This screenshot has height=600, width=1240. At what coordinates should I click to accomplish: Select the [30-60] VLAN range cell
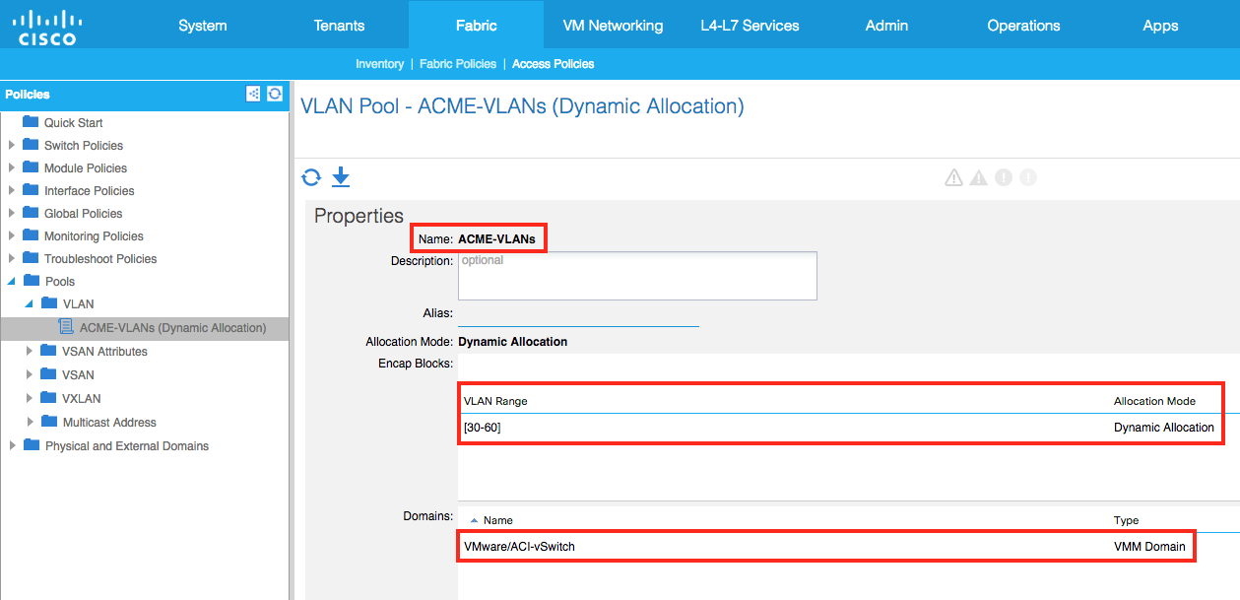[483, 428]
